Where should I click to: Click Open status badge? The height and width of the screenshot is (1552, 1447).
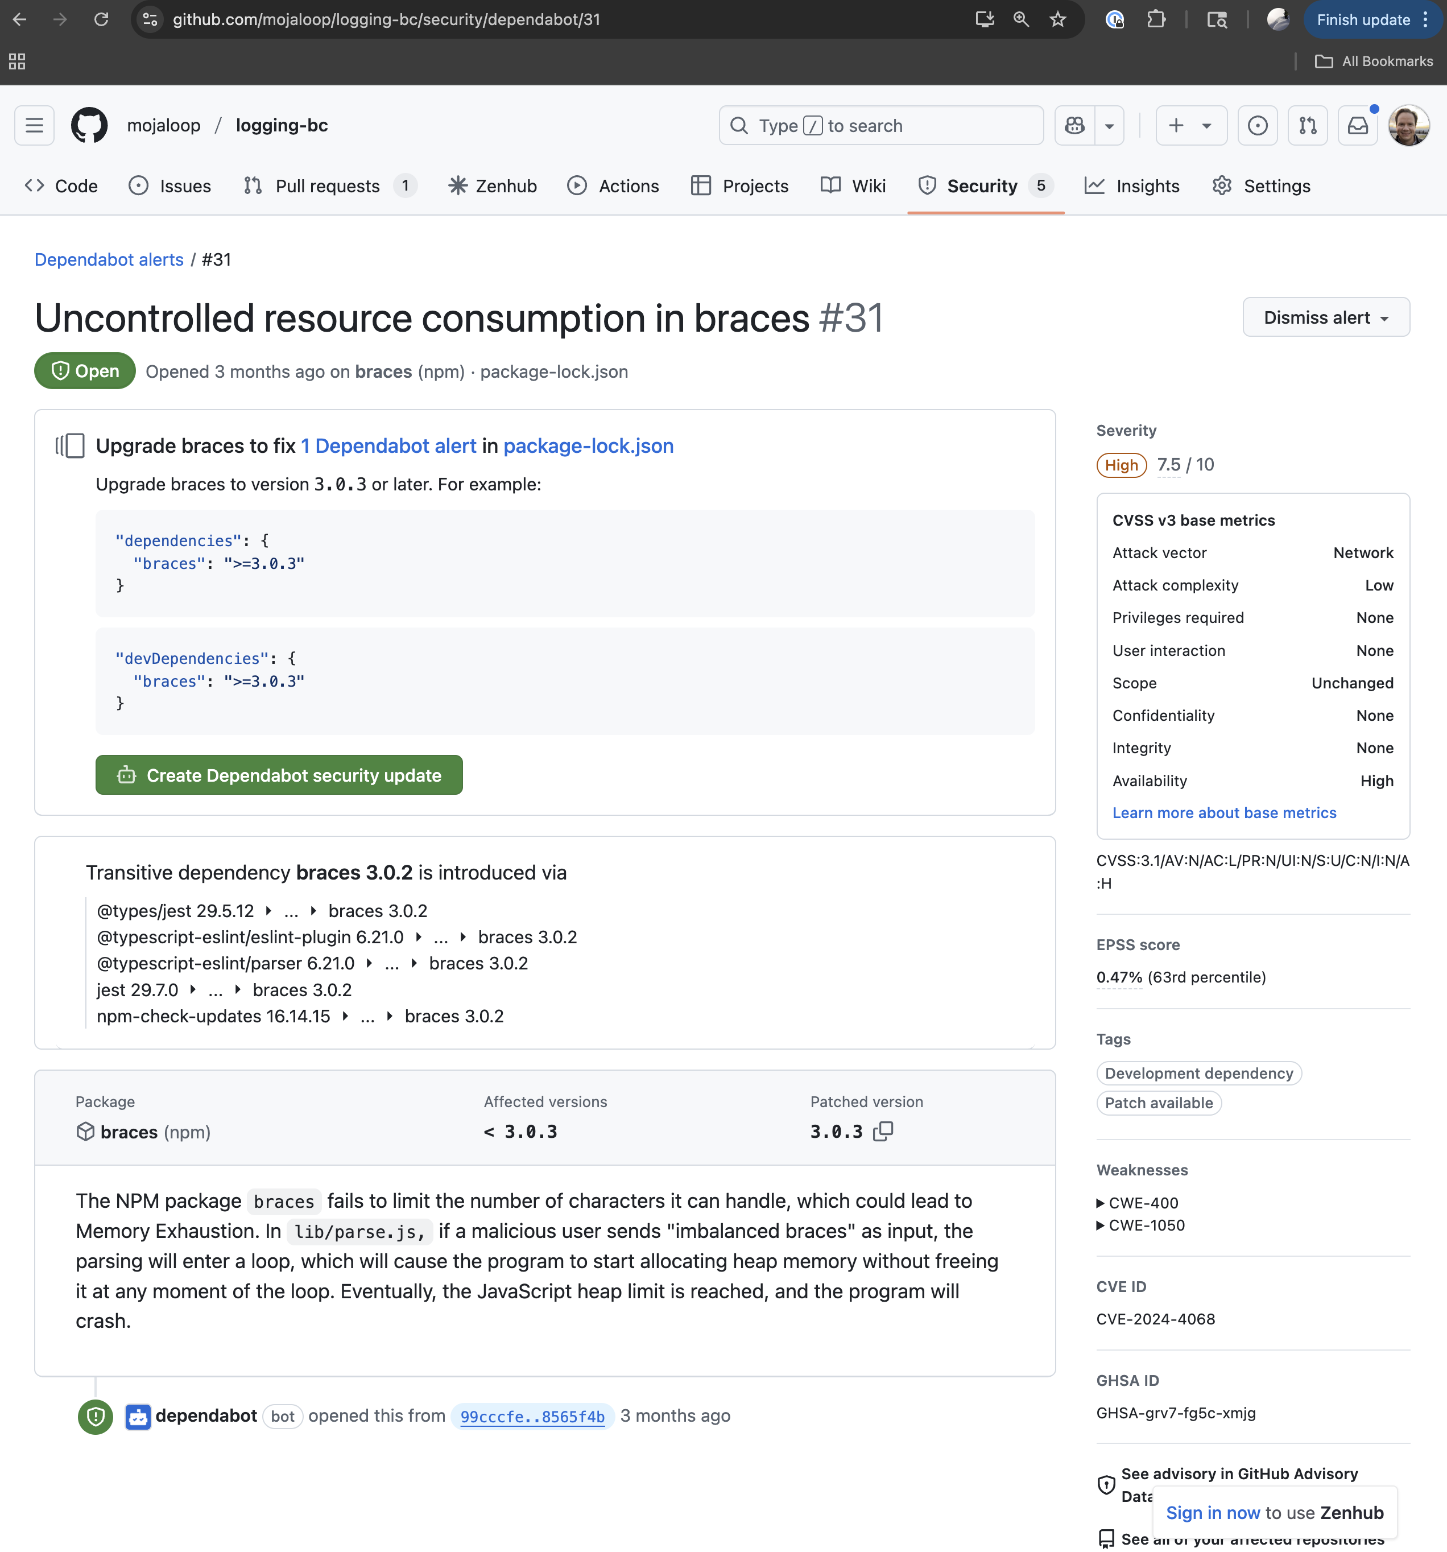point(85,371)
